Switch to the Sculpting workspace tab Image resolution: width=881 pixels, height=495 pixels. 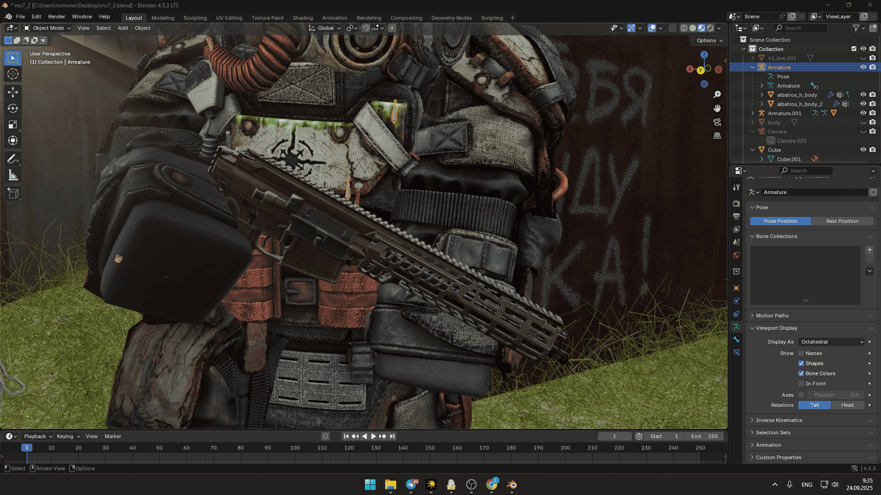pos(195,18)
